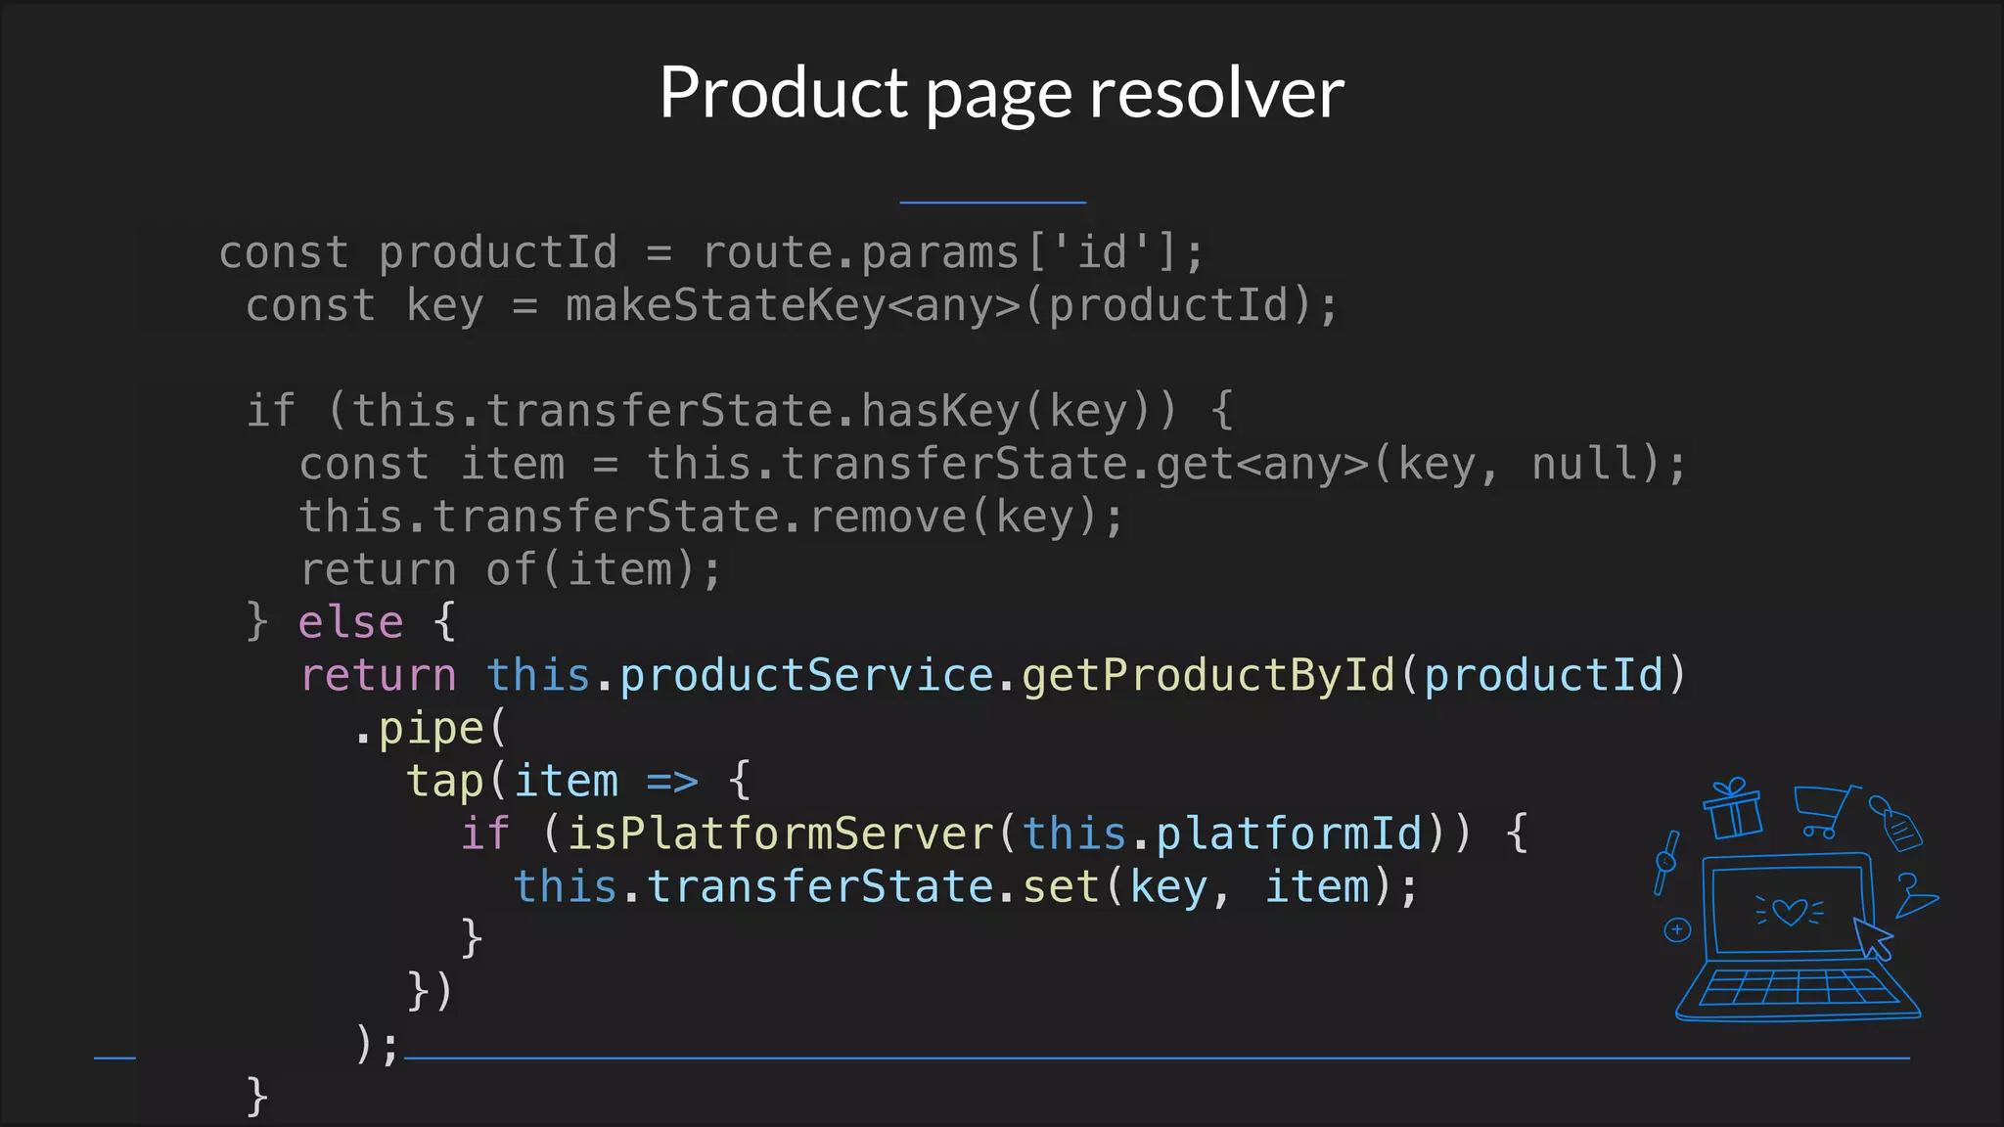Screen dimensions: 2004x1127
Task: Click the "else" keyword in code
Action: (350, 622)
